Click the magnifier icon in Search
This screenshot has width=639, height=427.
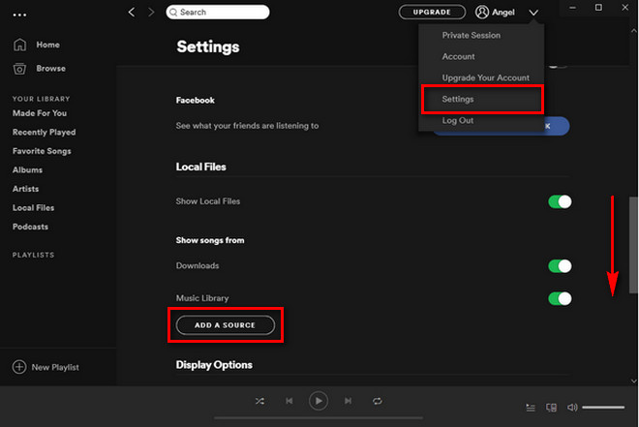coord(173,13)
